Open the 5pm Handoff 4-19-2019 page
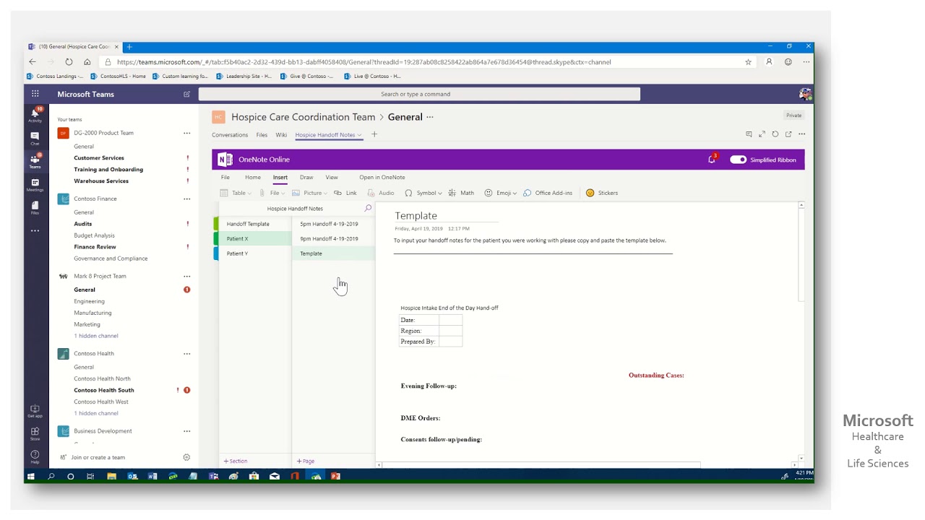 [333, 224]
